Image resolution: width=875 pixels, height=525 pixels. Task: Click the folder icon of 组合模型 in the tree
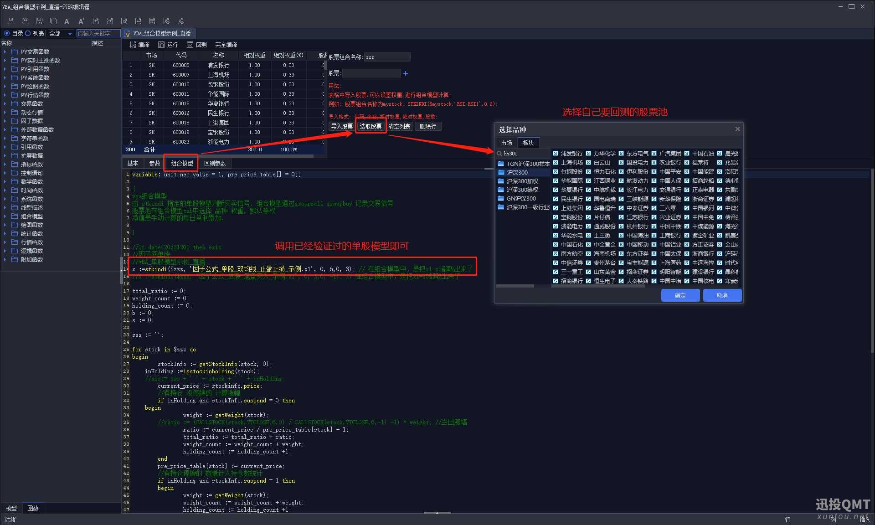(x=15, y=216)
